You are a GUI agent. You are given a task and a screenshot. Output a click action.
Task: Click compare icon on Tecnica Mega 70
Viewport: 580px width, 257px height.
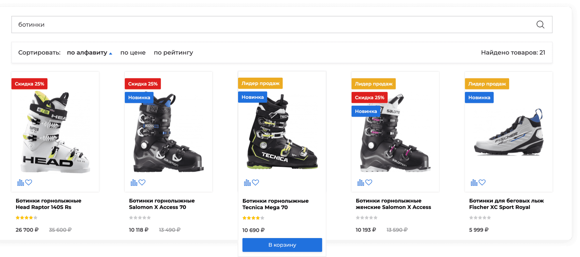[x=247, y=182]
